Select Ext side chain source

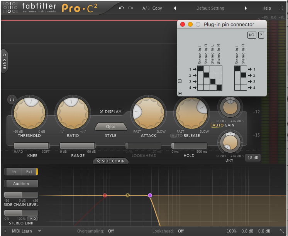click(29, 172)
